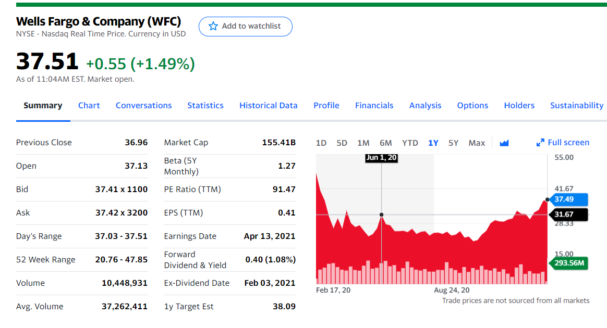Select the 1Y chart range

[x=433, y=143]
